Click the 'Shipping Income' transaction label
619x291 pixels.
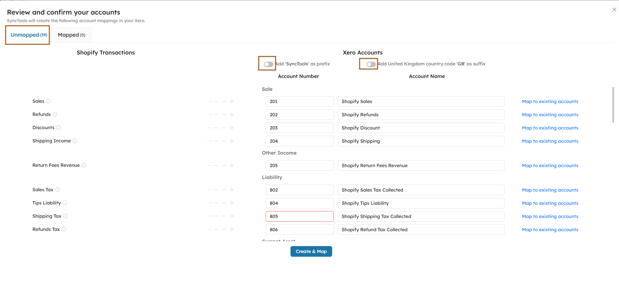click(52, 141)
